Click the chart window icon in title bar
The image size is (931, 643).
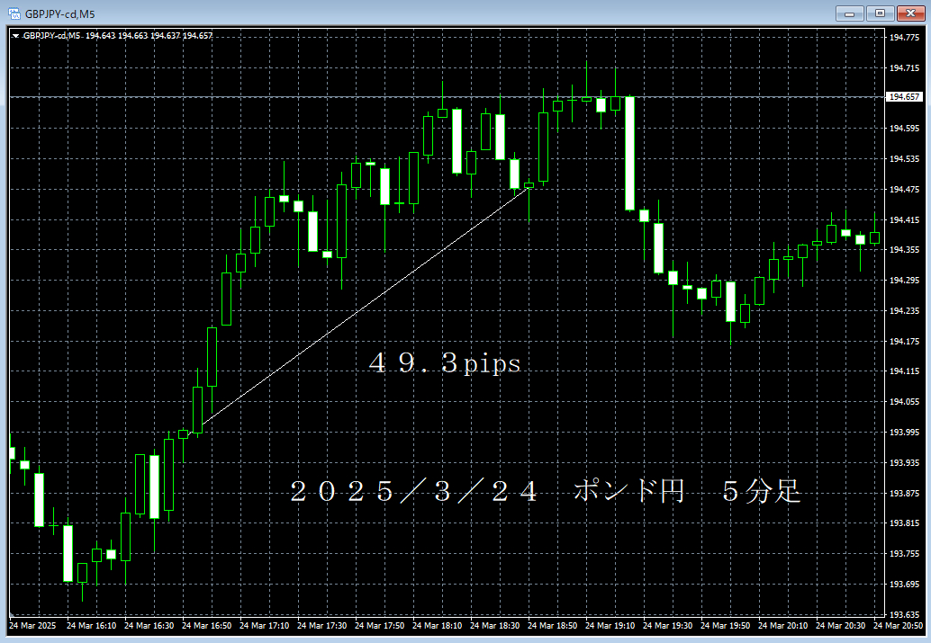click(x=14, y=13)
